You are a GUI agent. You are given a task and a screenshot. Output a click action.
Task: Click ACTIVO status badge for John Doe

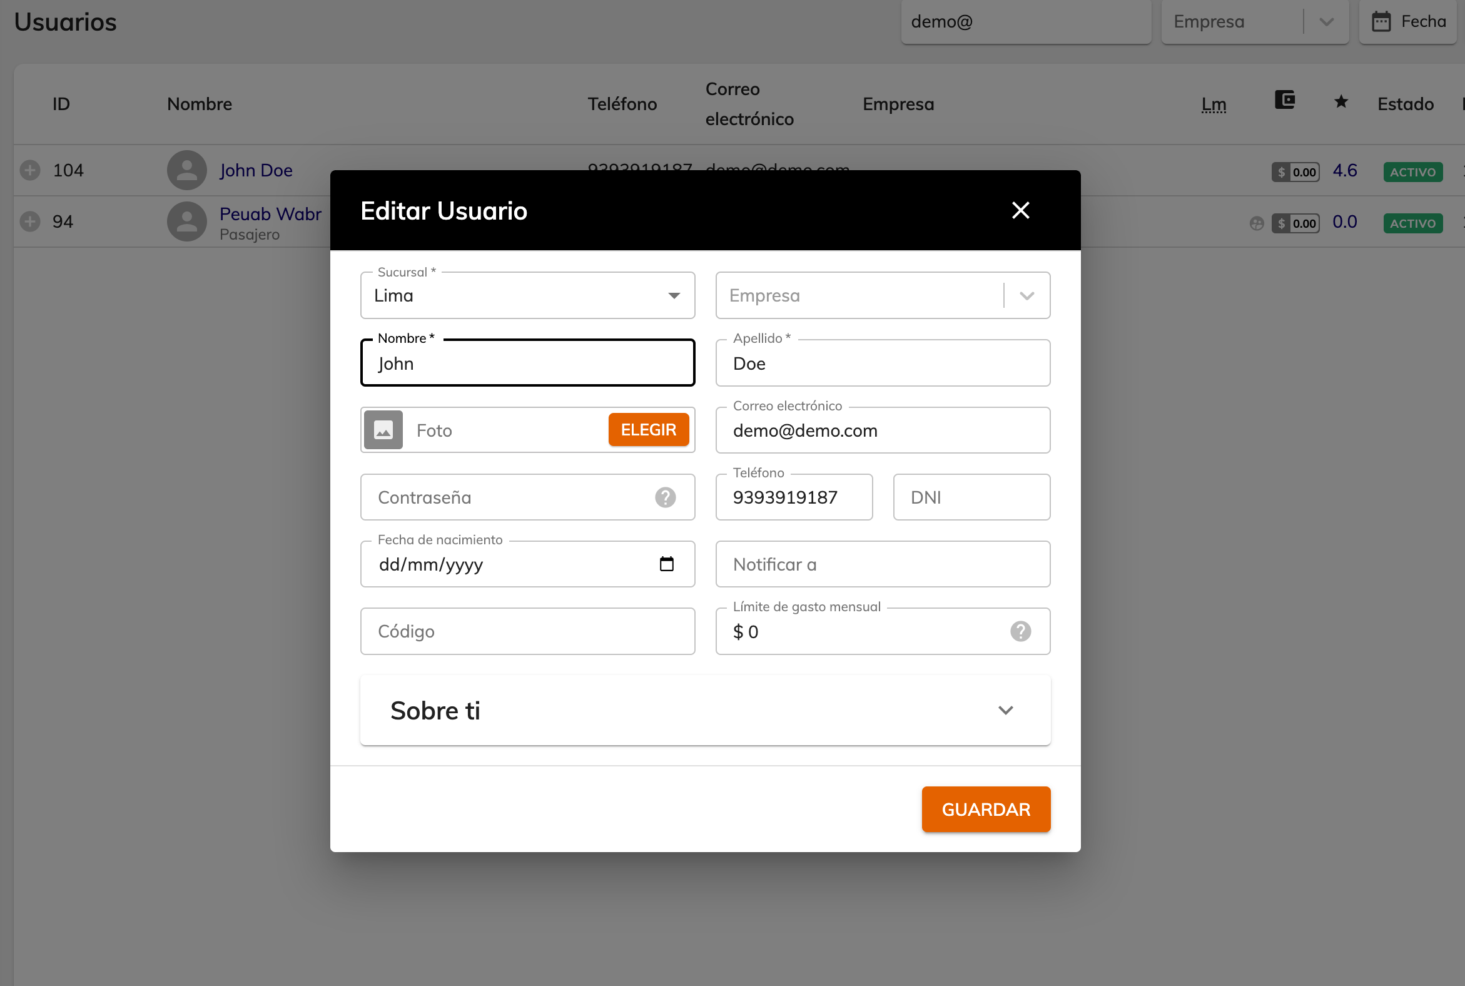(x=1412, y=171)
